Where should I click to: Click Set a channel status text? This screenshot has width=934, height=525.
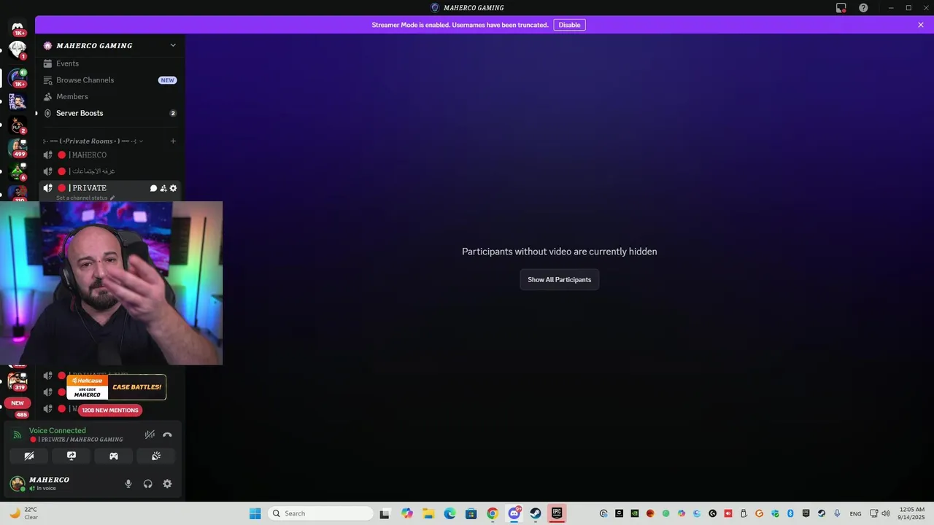pyautogui.click(x=82, y=198)
